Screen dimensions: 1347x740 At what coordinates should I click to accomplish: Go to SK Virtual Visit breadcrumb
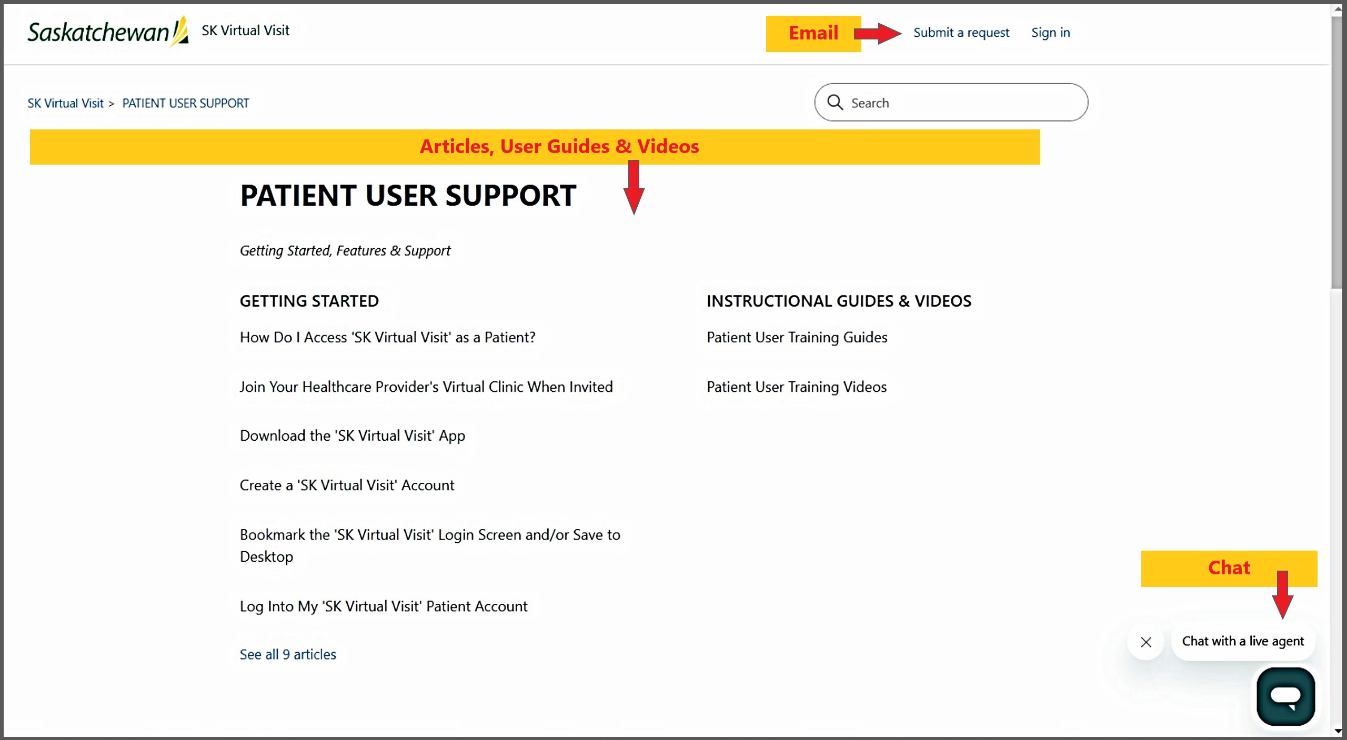[65, 103]
